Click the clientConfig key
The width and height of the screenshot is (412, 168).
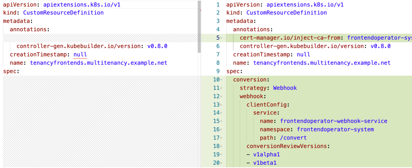pyautogui.click(x=267, y=105)
